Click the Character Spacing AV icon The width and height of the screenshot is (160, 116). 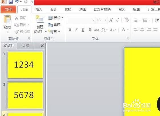click(103, 30)
